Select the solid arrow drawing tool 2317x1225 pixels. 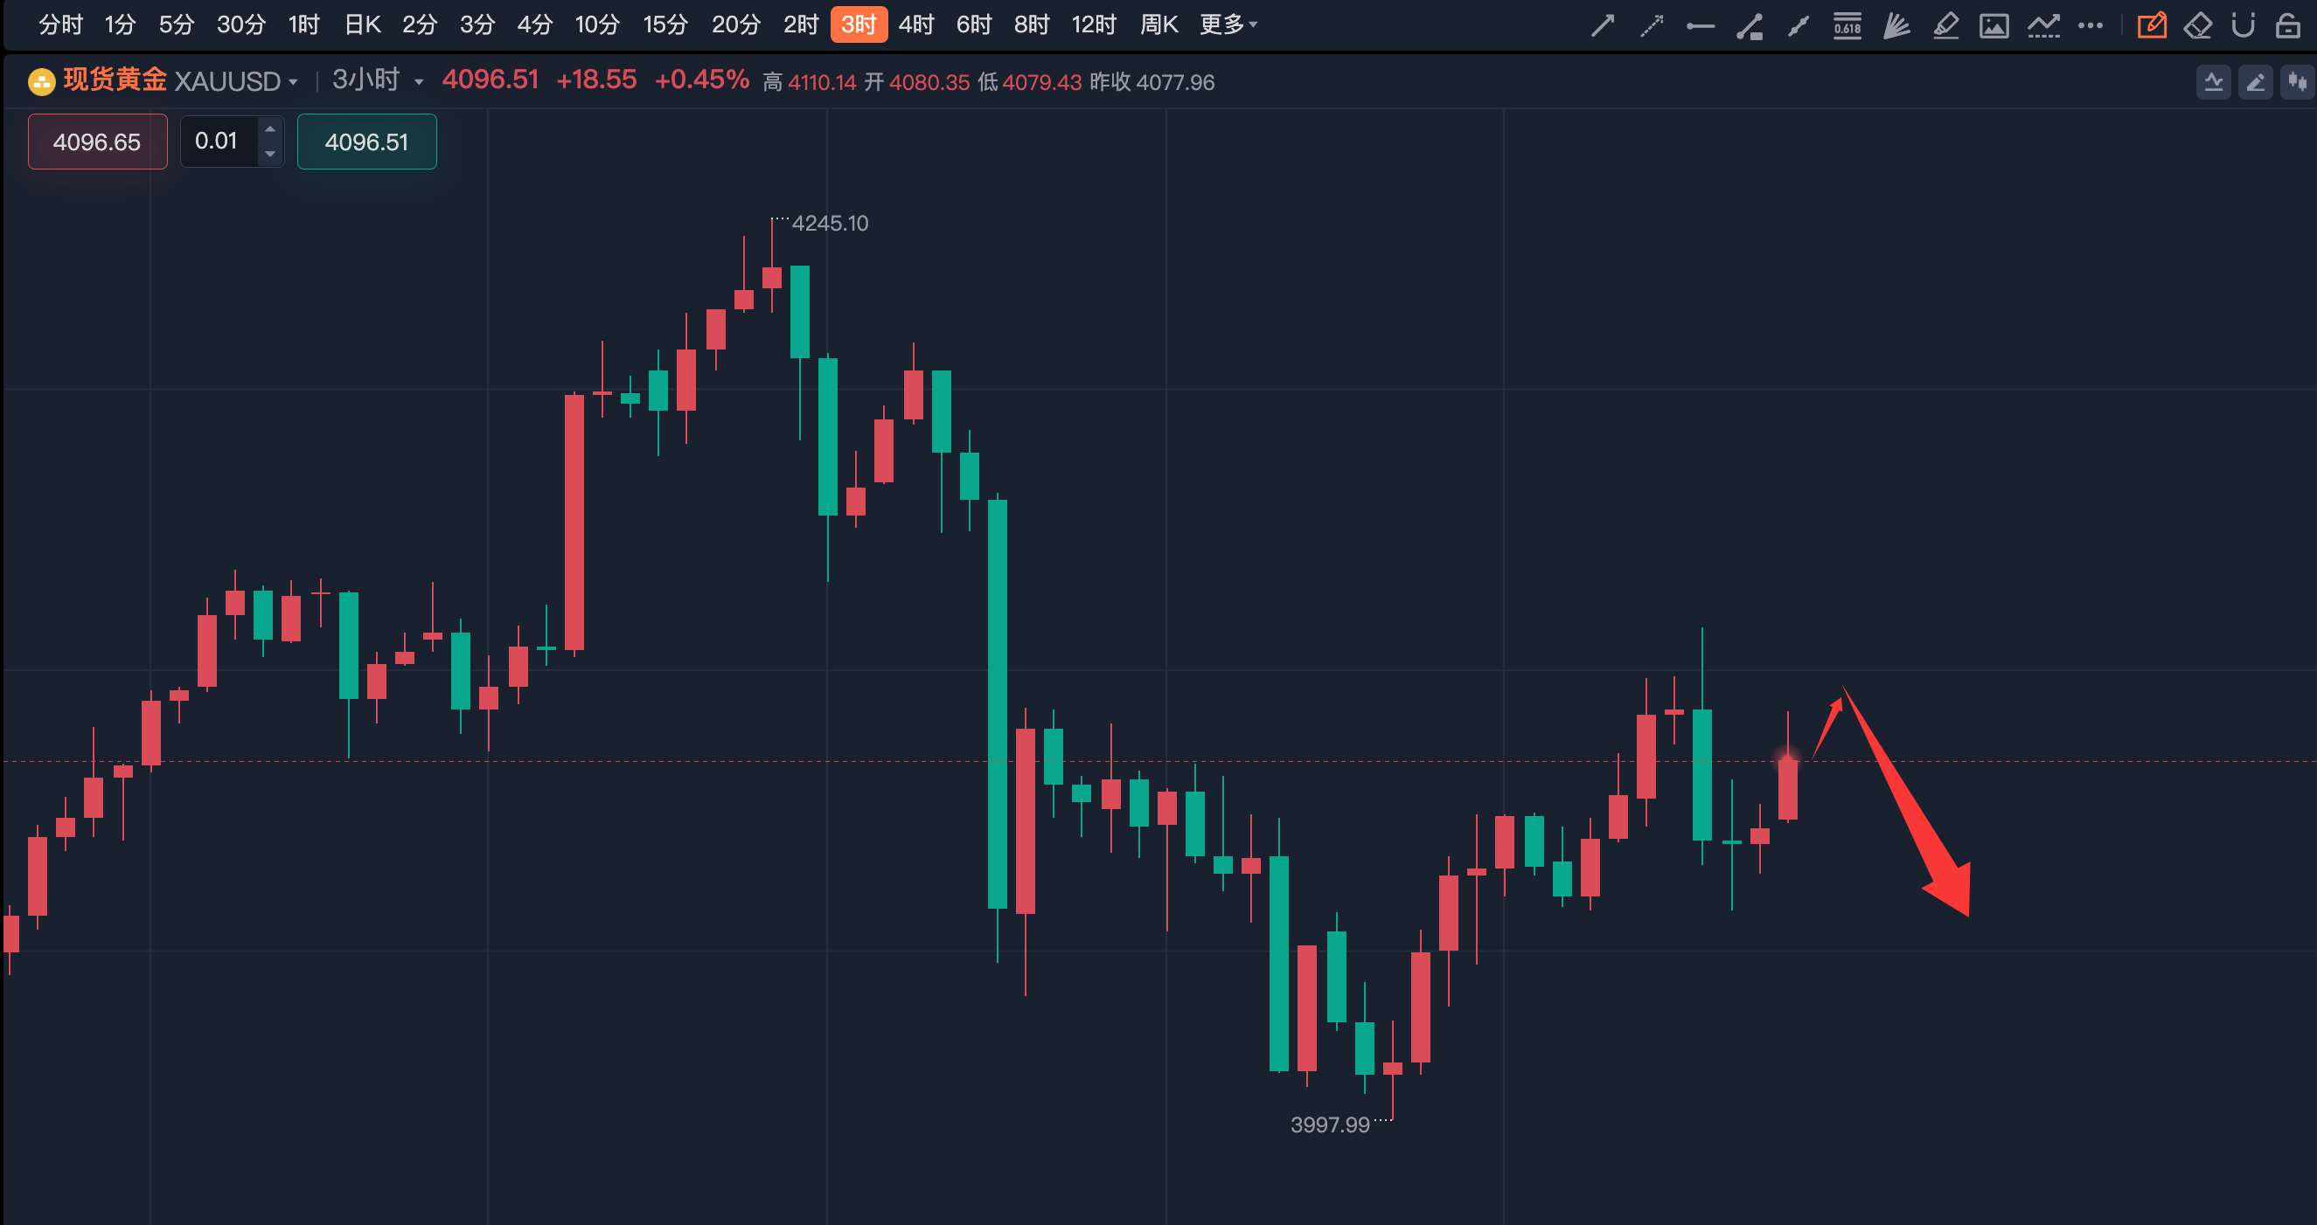1602,25
